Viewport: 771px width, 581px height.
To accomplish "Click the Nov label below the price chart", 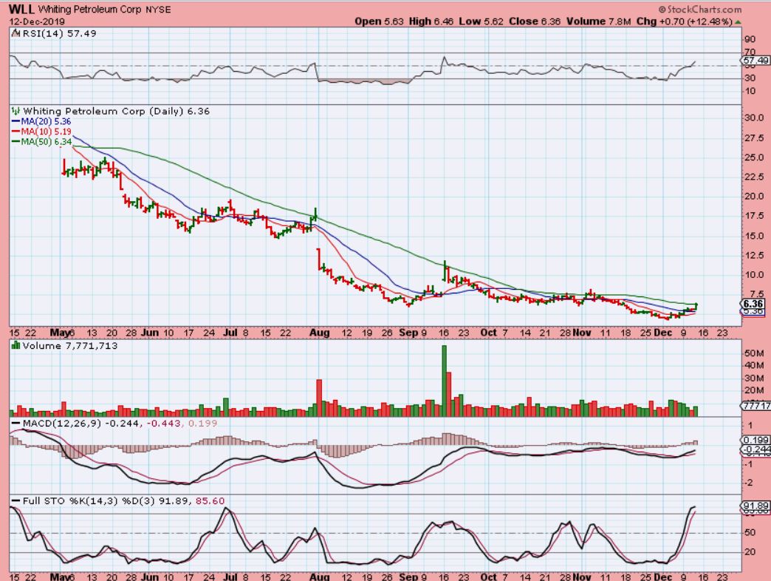I will pyautogui.click(x=582, y=333).
